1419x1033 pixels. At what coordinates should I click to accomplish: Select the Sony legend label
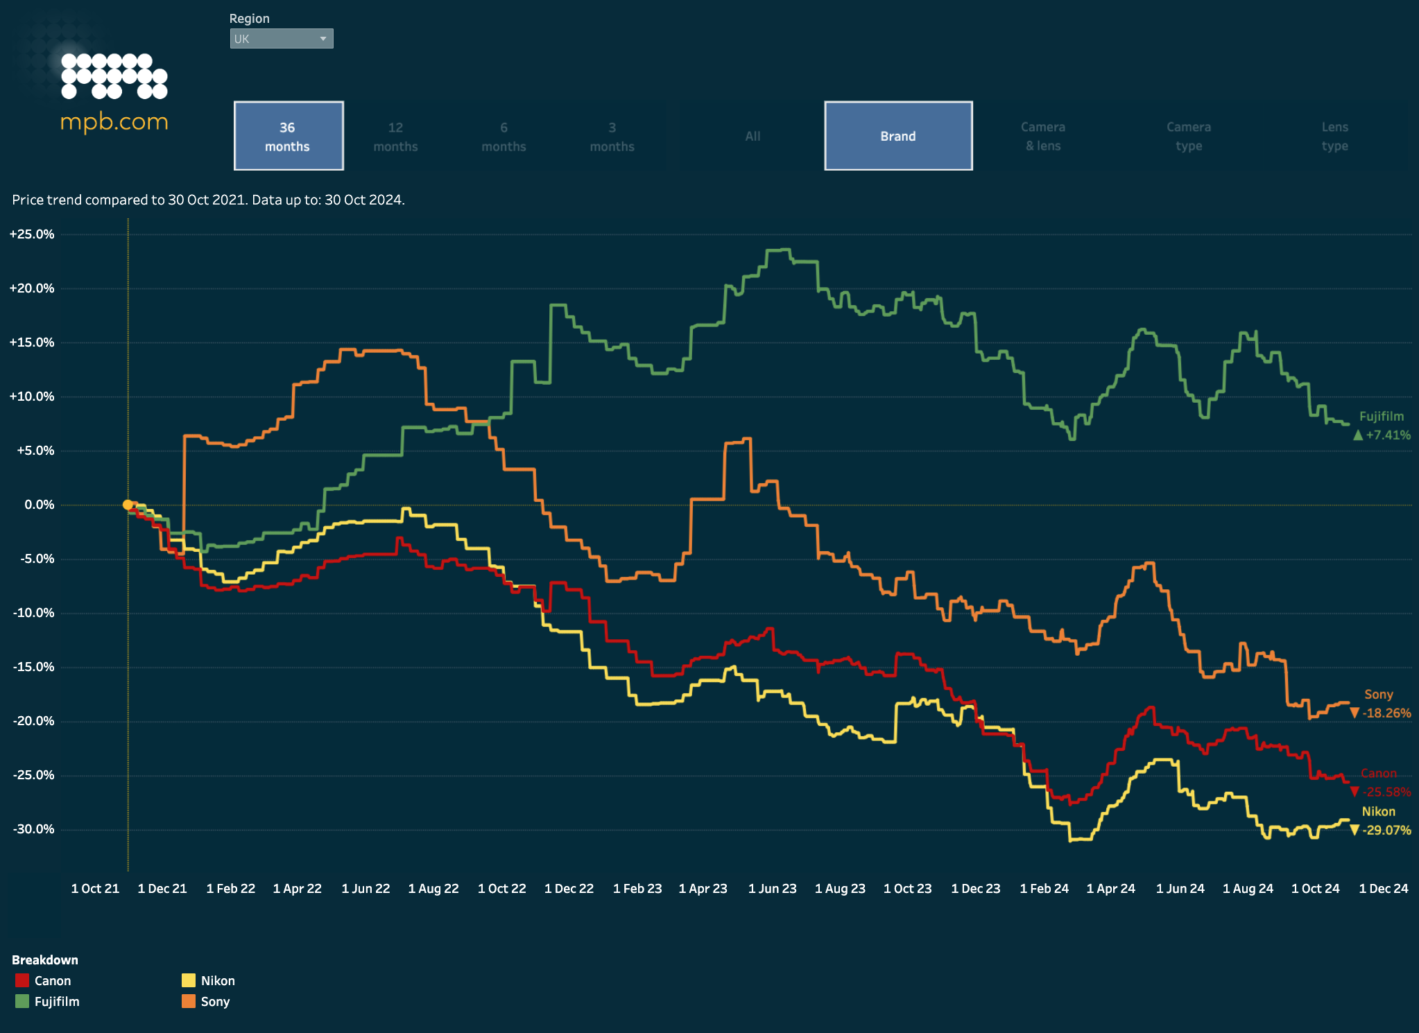(215, 1001)
